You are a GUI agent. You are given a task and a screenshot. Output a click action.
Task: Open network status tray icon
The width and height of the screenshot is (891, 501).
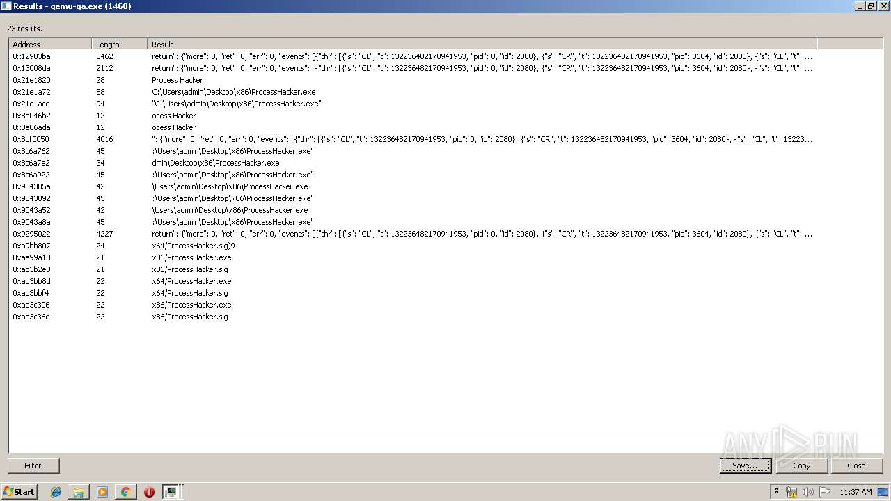791,492
